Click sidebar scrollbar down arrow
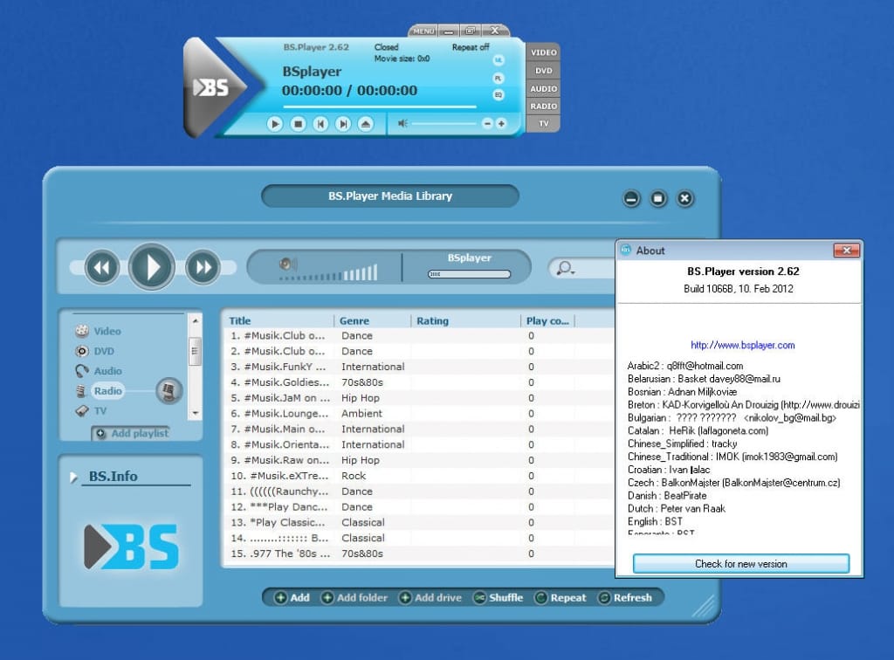 [195, 413]
